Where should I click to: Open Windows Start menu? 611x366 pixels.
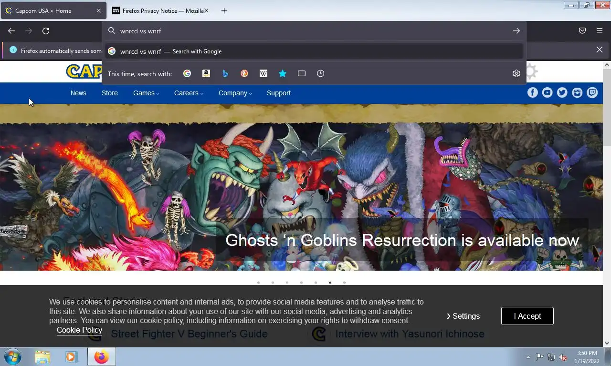pyautogui.click(x=13, y=357)
